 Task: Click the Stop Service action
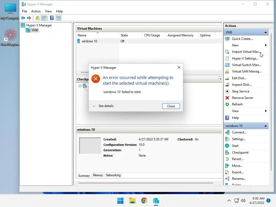pyautogui.click(x=241, y=91)
